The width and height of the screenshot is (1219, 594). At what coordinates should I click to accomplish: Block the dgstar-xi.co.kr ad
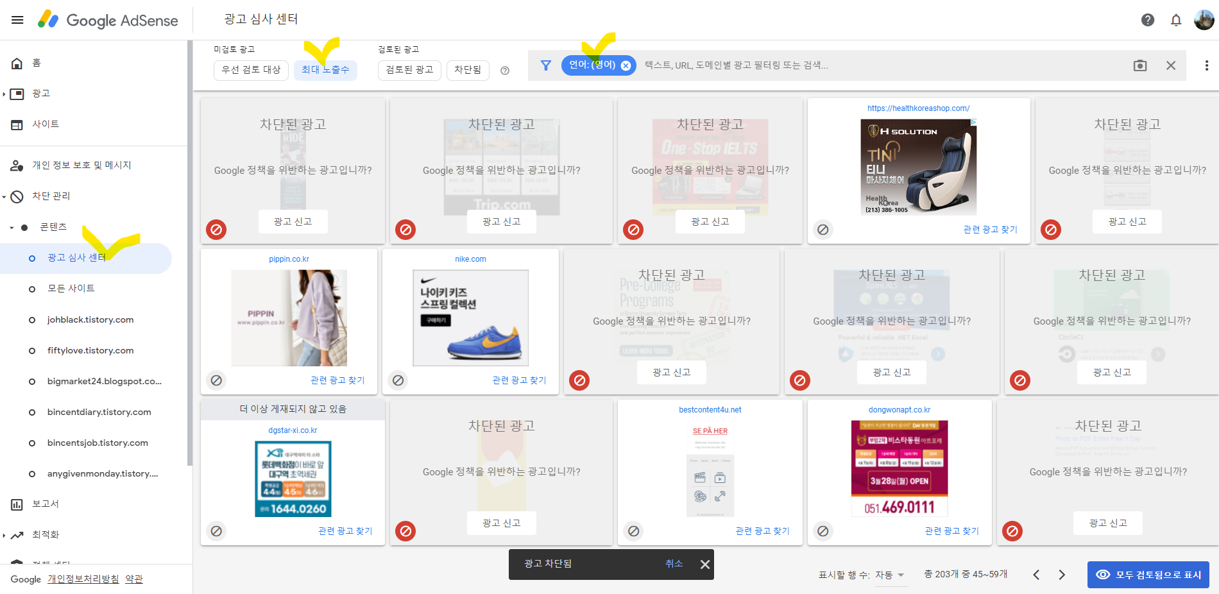216,531
